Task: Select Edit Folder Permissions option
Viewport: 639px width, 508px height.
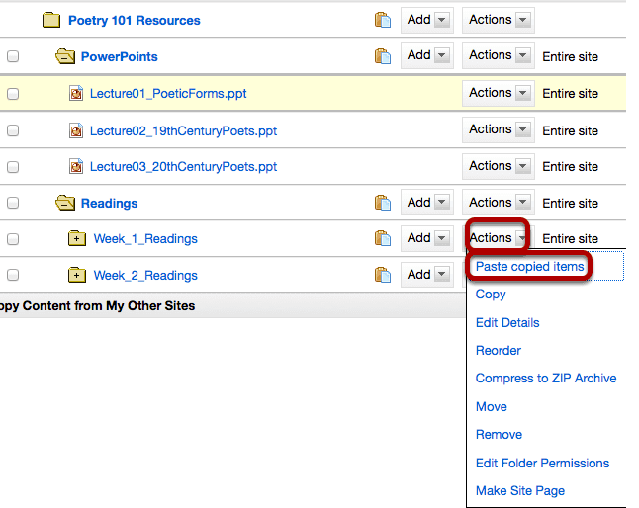Action: point(542,463)
